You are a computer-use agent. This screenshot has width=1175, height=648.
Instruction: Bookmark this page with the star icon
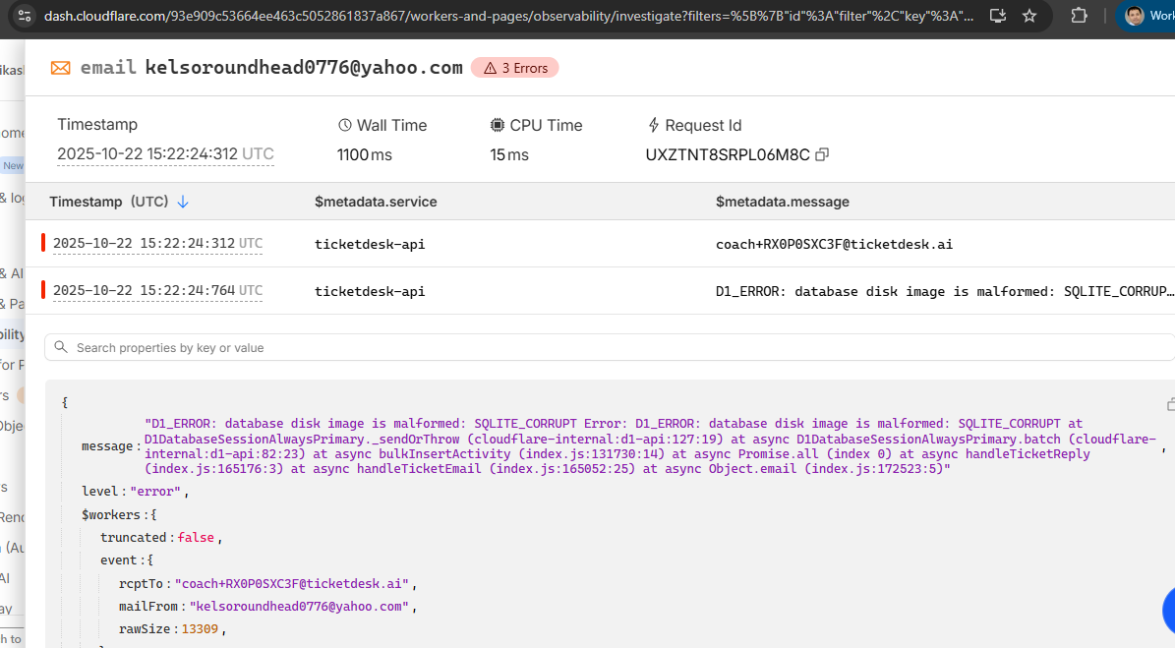(x=1029, y=16)
